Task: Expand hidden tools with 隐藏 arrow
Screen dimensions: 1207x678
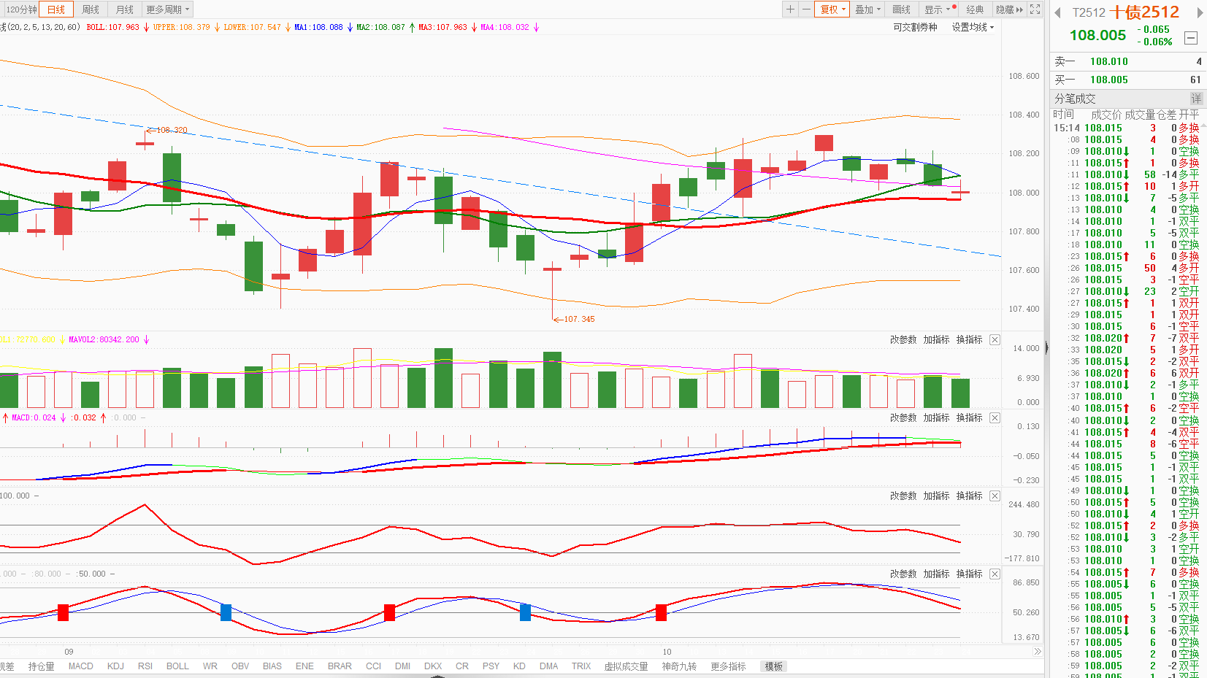Action: [x=1010, y=9]
